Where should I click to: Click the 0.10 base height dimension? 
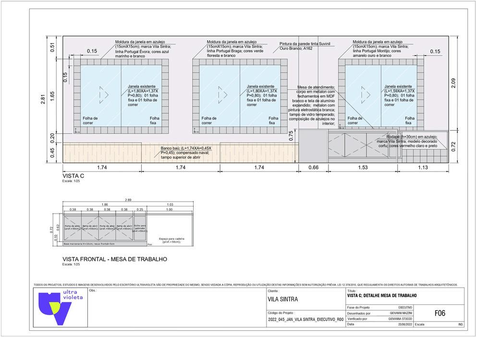[55, 237]
